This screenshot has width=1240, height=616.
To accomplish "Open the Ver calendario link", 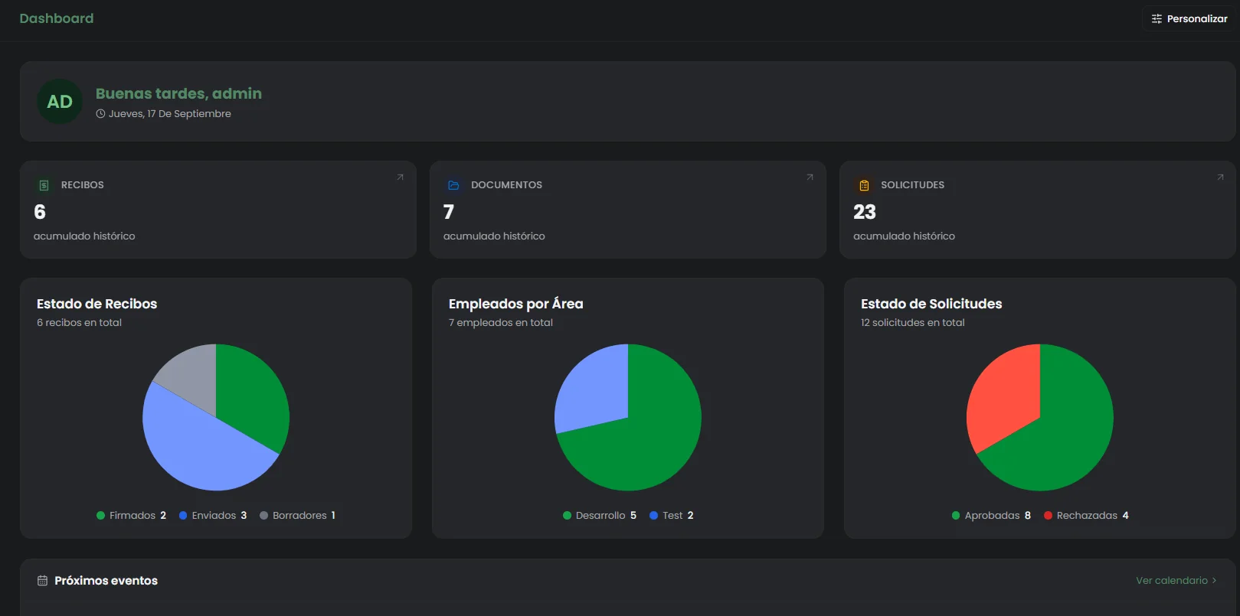I will click(1176, 581).
